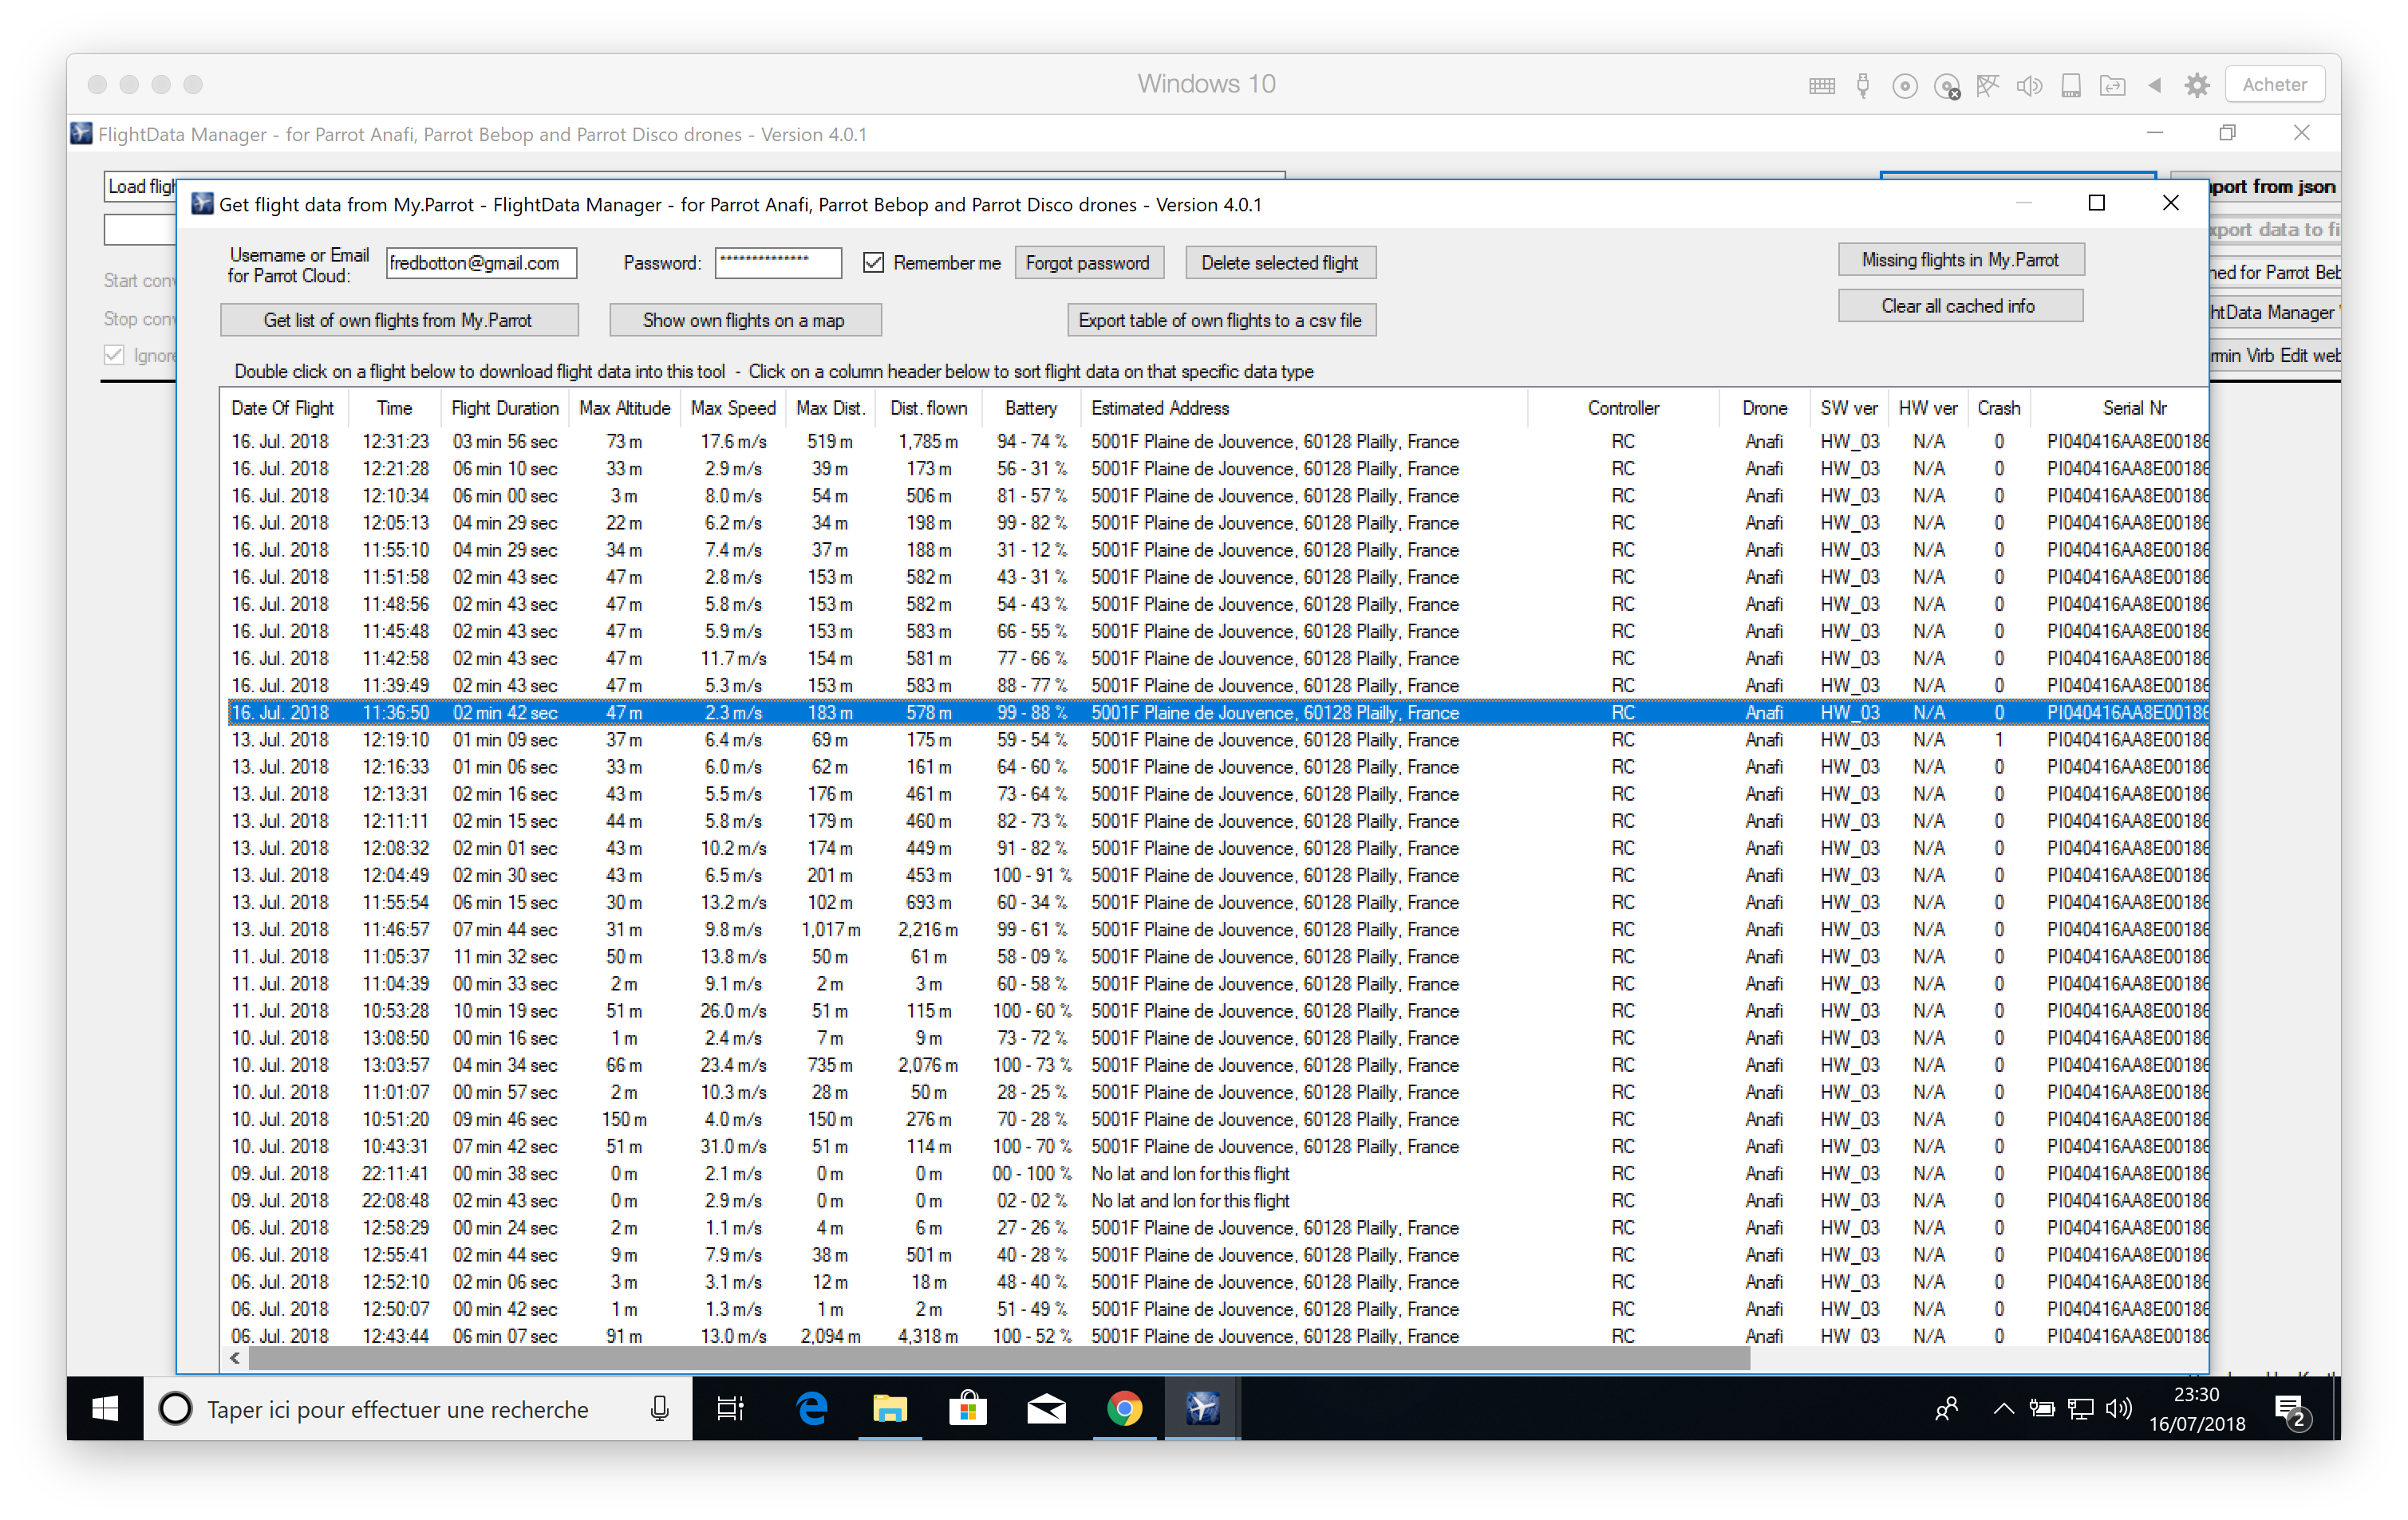Sort by Crash column header
Viewport: 2408px width, 1520px height.
pyautogui.click(x=1999, y=408)
